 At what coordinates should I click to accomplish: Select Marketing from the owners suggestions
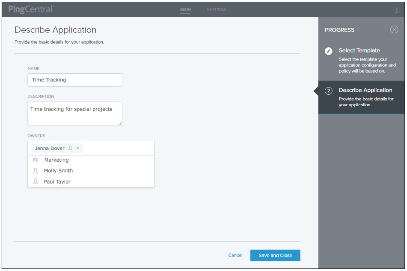[56, 160]
